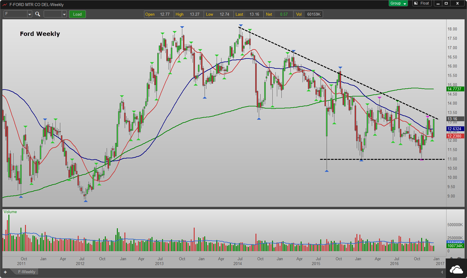
Task: Click the Vol 60159K quote field
Action: coord(308,14)
